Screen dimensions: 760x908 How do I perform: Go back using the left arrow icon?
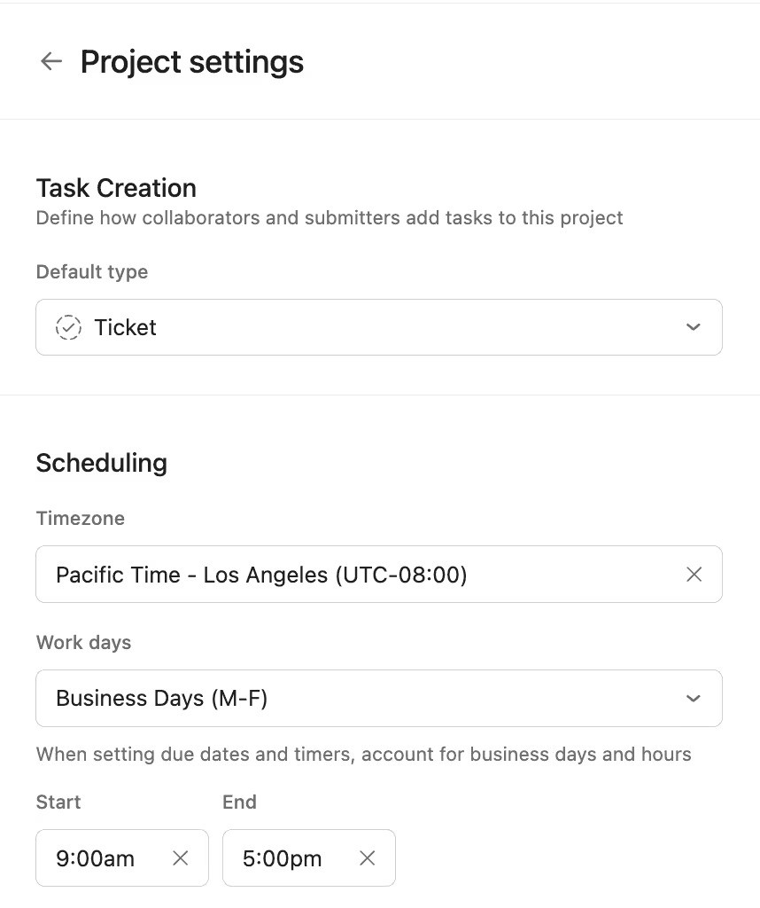tap(50, 61)
